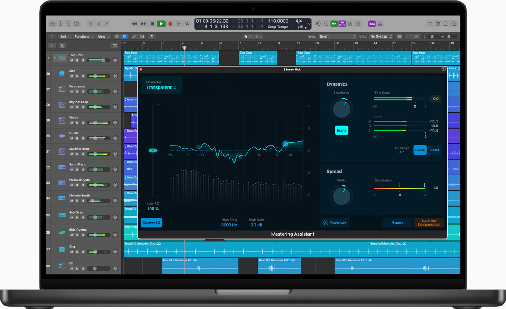Toggle Cycle mode button
The height and width of the screenshot is (309, 506).
pos(187,24)
